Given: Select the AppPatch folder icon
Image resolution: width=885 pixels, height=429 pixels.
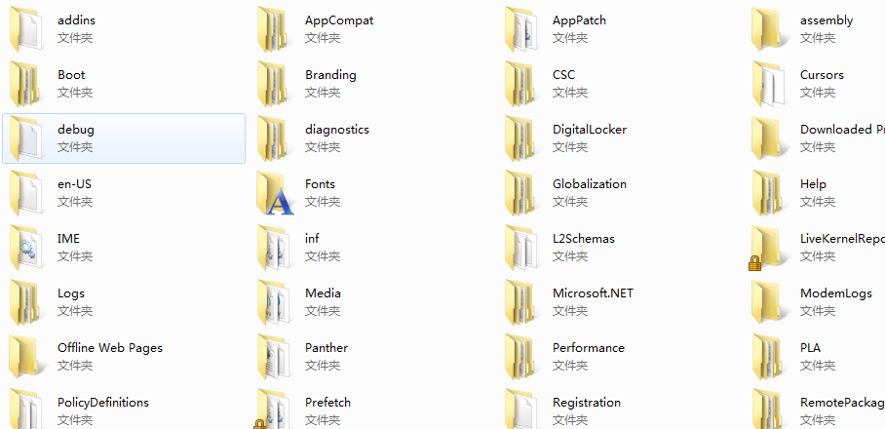Looking at the screenshot, I should [522, 29].
